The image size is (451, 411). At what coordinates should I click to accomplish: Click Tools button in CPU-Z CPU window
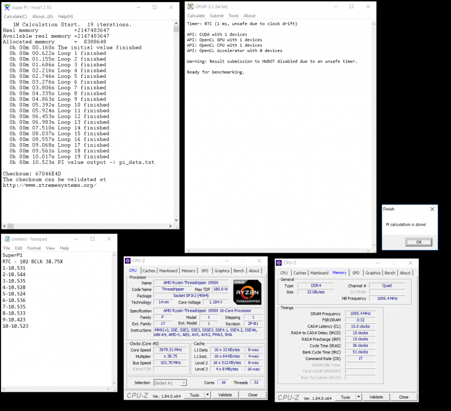click(195, 395)
